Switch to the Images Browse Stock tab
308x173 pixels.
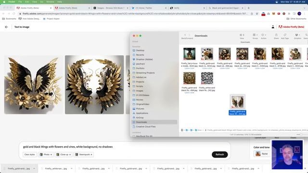111,8
